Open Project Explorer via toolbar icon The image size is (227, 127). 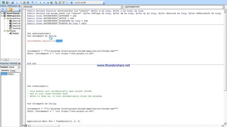click(56, 2)
